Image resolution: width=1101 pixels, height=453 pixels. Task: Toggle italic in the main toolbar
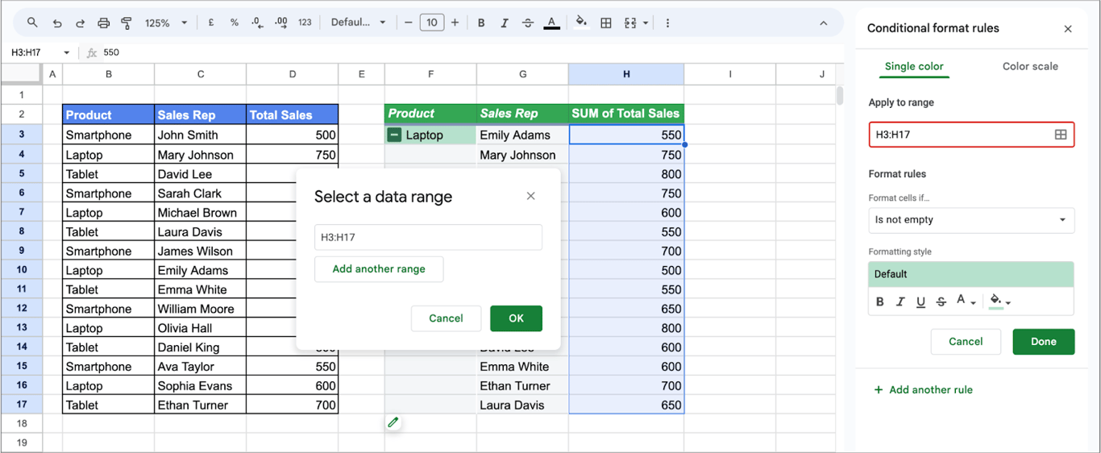505,23
